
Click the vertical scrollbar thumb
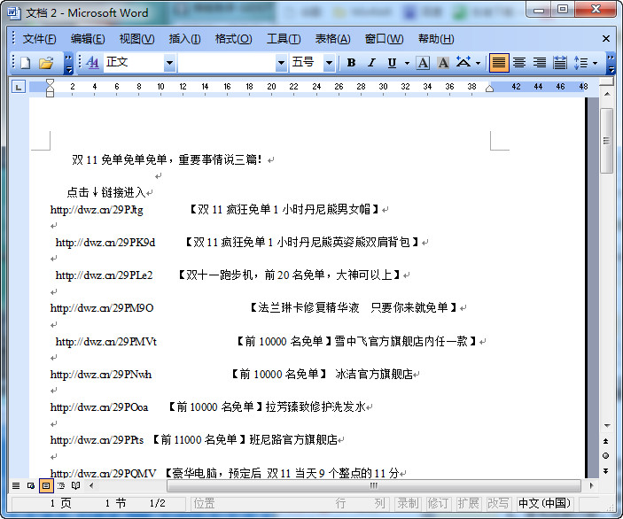tap(606, 141)
